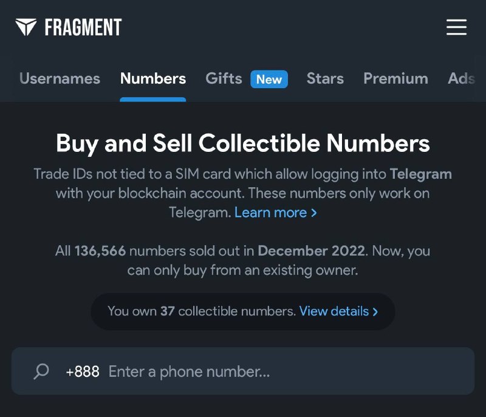
Task: Click the Buy and Sell Collectible Numbers heading
Action: click(243, 143)
